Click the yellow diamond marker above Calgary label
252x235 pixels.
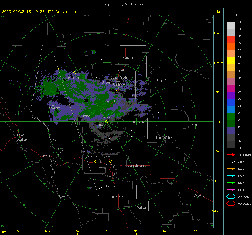tap(111, 161)
